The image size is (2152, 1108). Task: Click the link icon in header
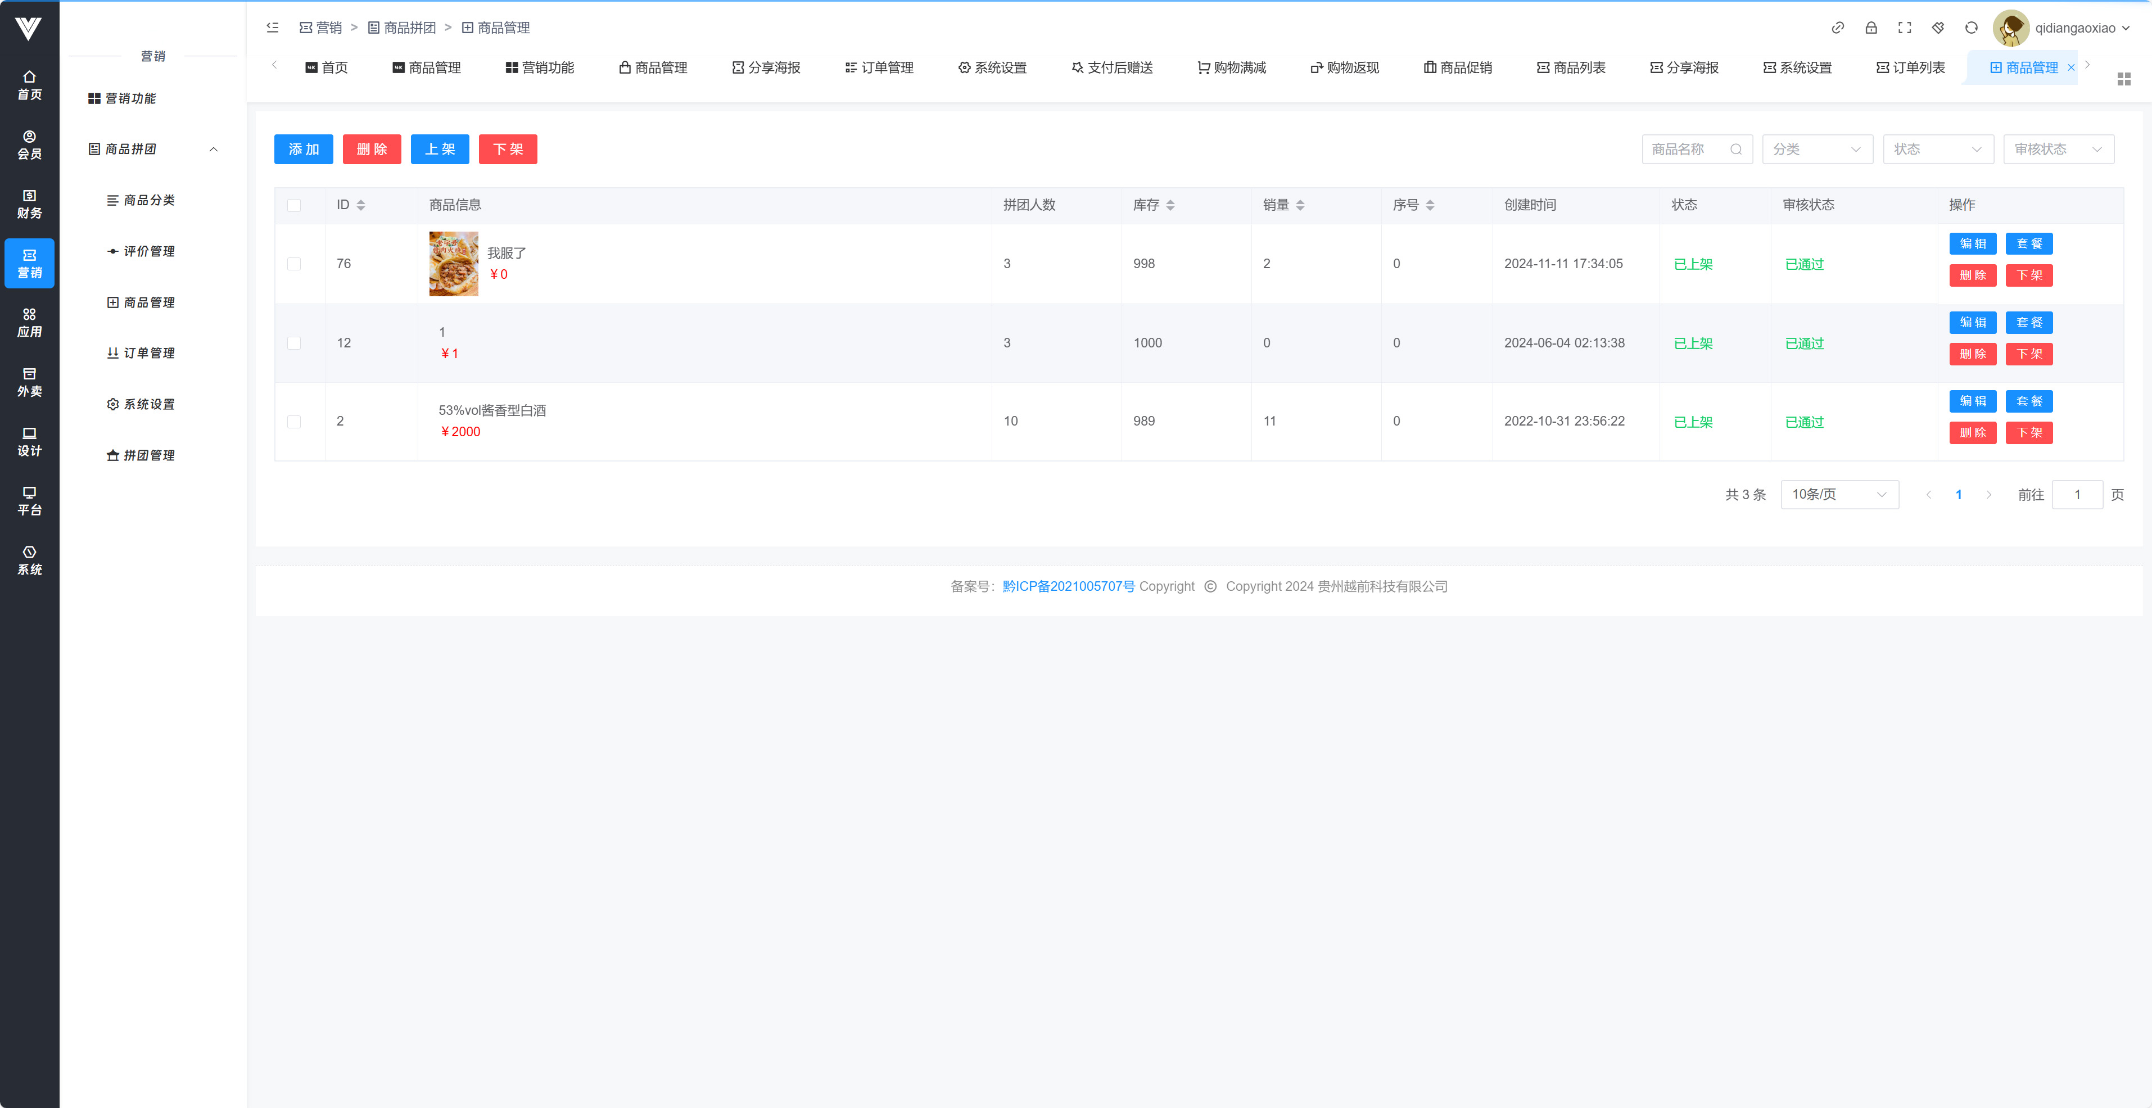coord(1837,28)
